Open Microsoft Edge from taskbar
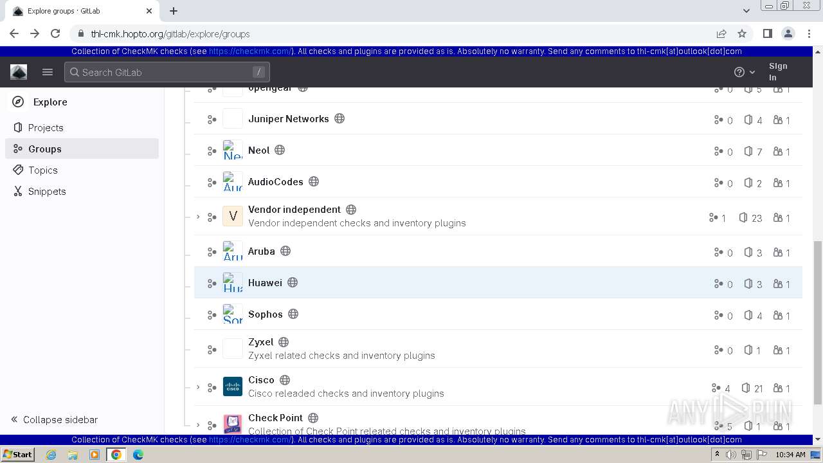This screenshot has height=463, width=823. (138, 455)
